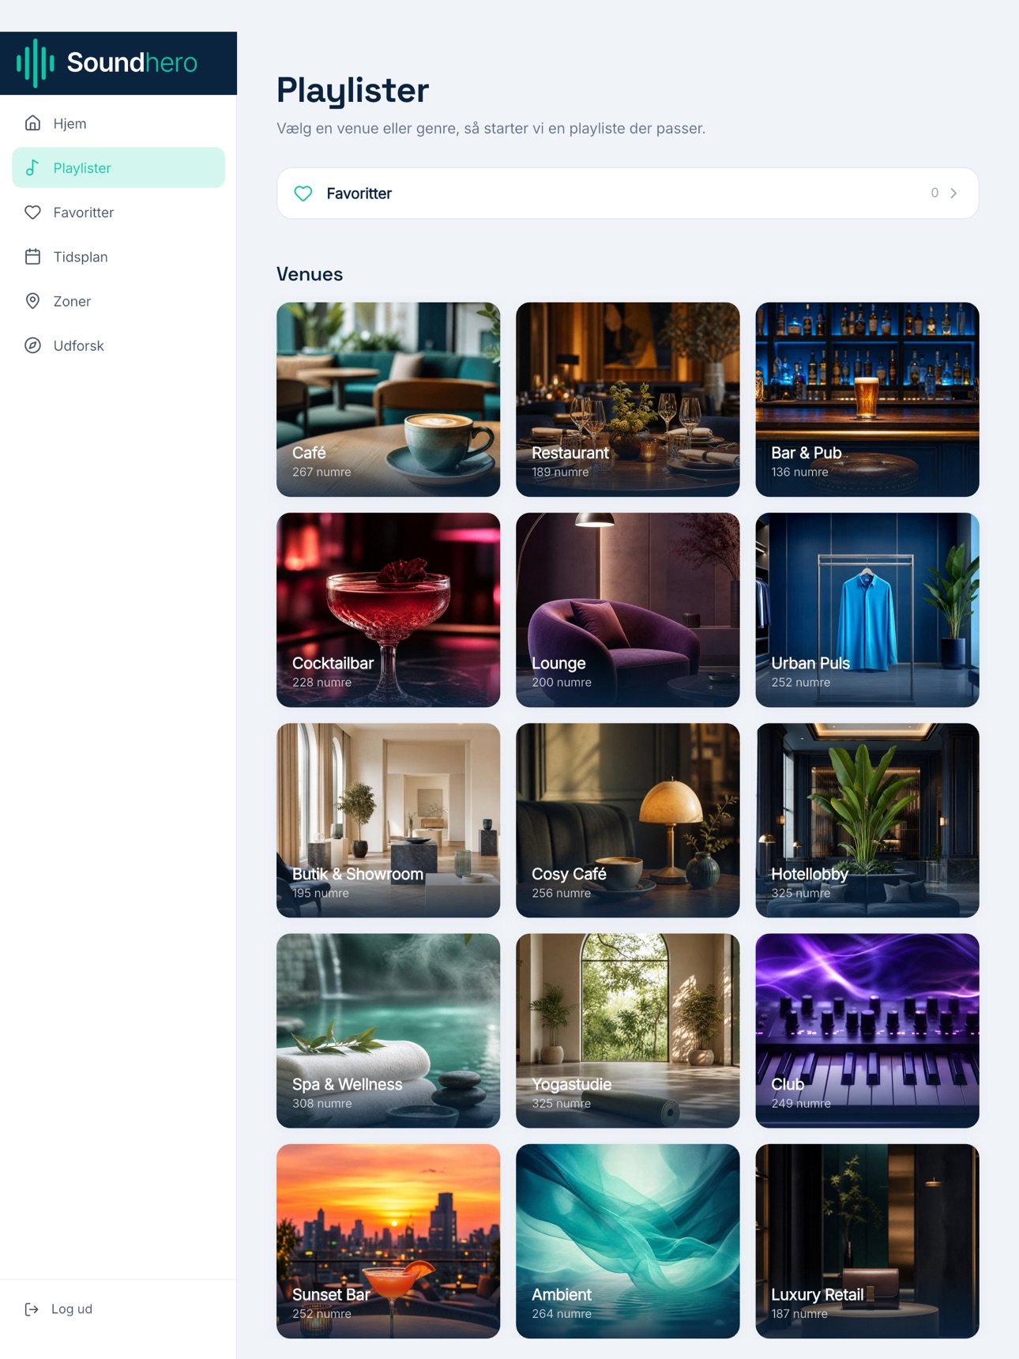The height and width of the screenshot is (1359, 1019).
Task: Open the Cosy Café venue card
Action: (x=627, y=820)
